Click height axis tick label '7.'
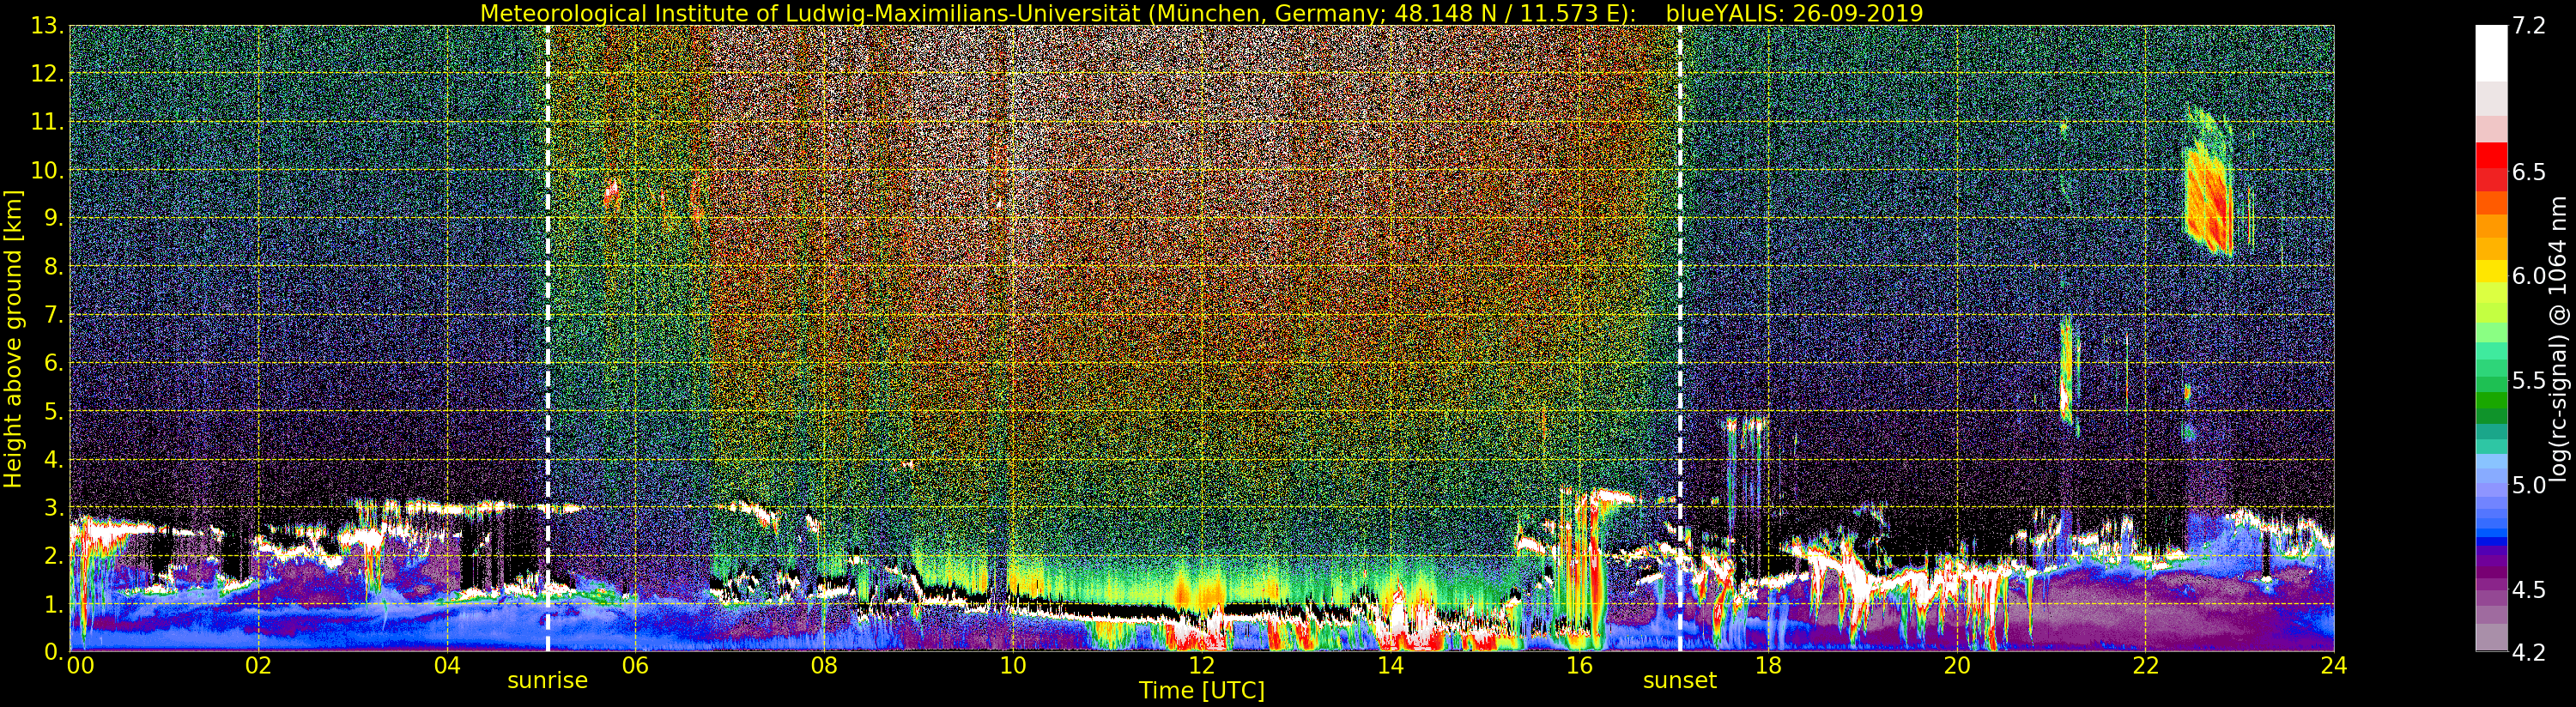Screen dimensions: 2576x707 (x=52, y=315)
